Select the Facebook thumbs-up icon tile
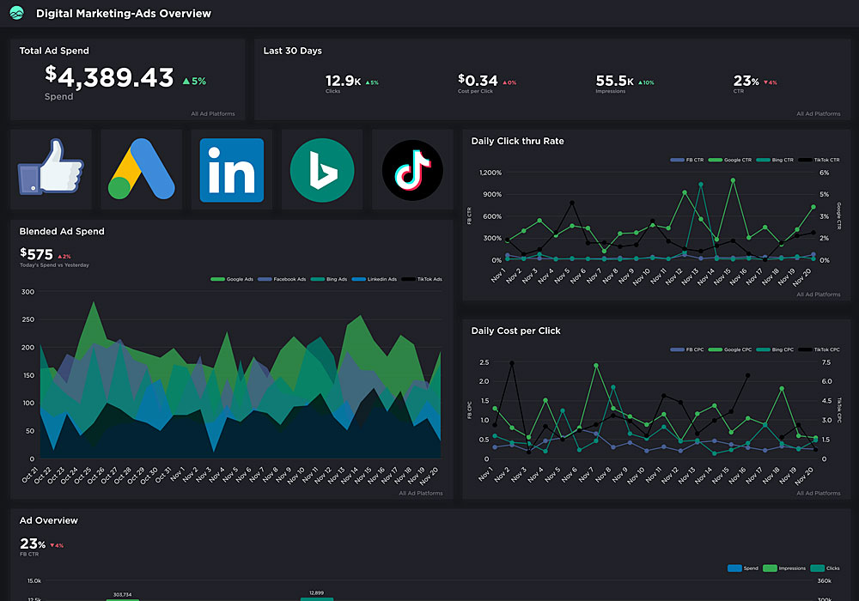The width and height of the screenshot is (859, 601). pos(51,170)
